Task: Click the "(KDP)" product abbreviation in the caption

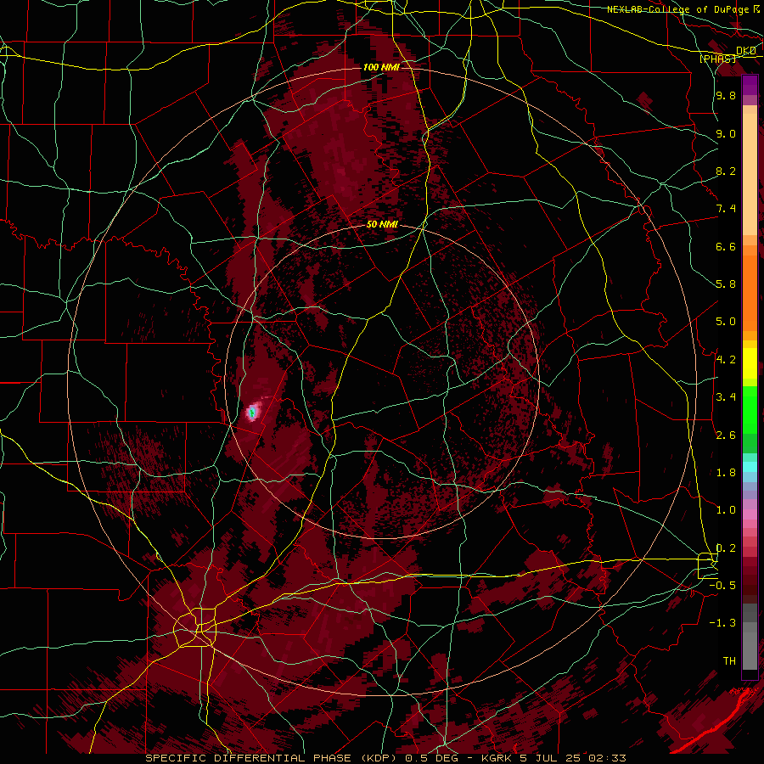Action: (377, 758)
